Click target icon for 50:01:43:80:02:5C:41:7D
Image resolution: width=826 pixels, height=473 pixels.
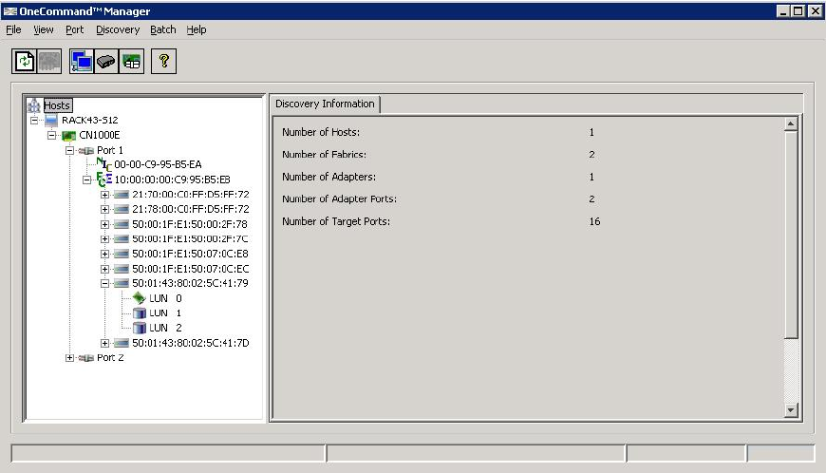tap(122, 344)
